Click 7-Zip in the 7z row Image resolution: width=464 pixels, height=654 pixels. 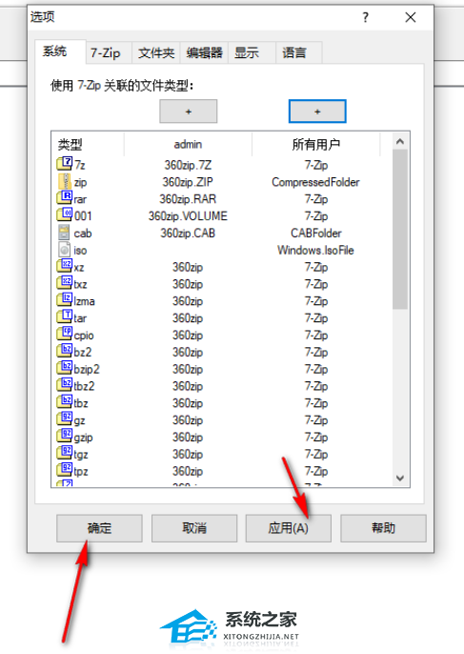pos(316,165)
